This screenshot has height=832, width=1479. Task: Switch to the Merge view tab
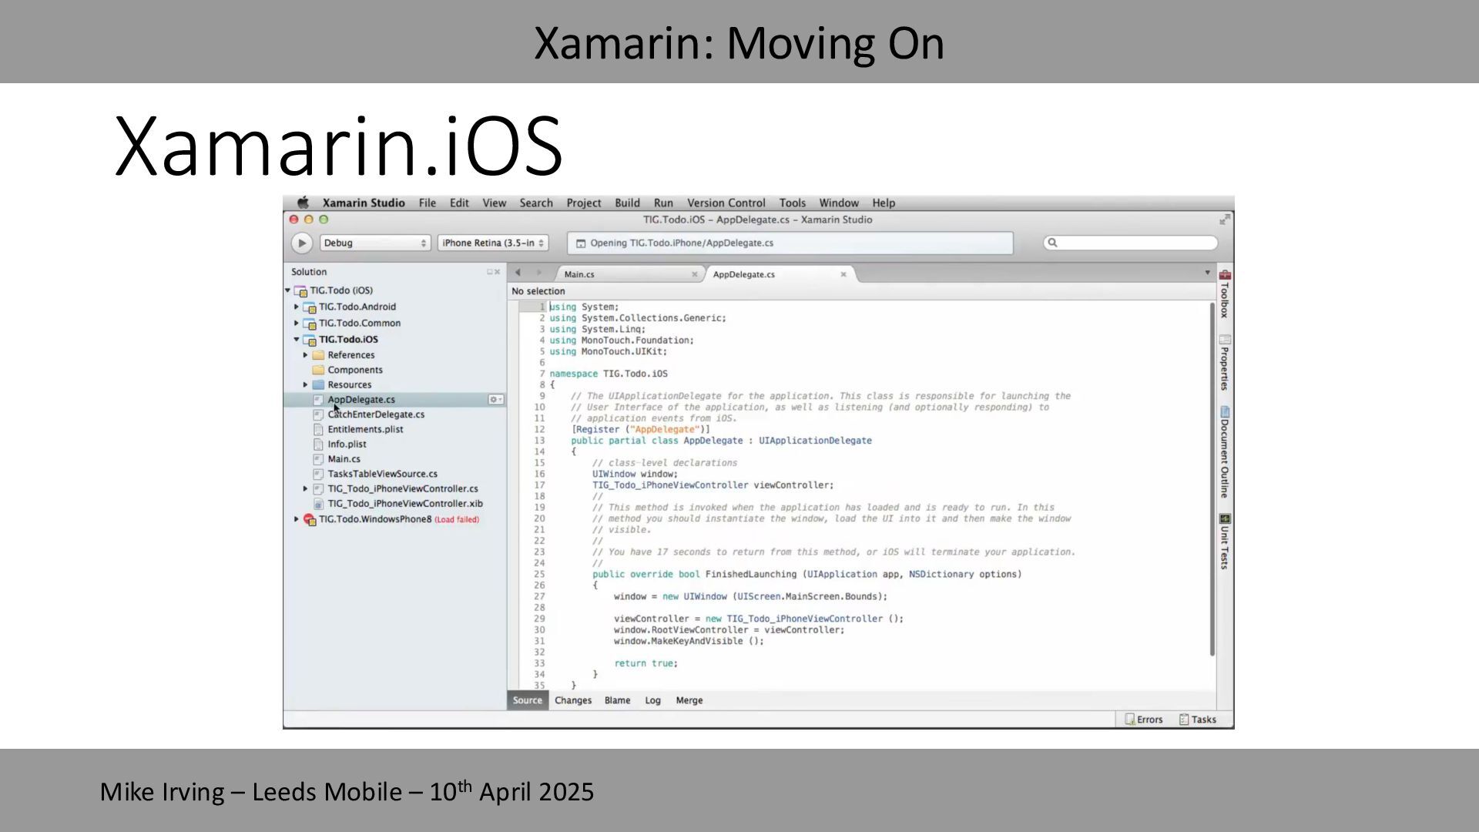click(689, 700)
